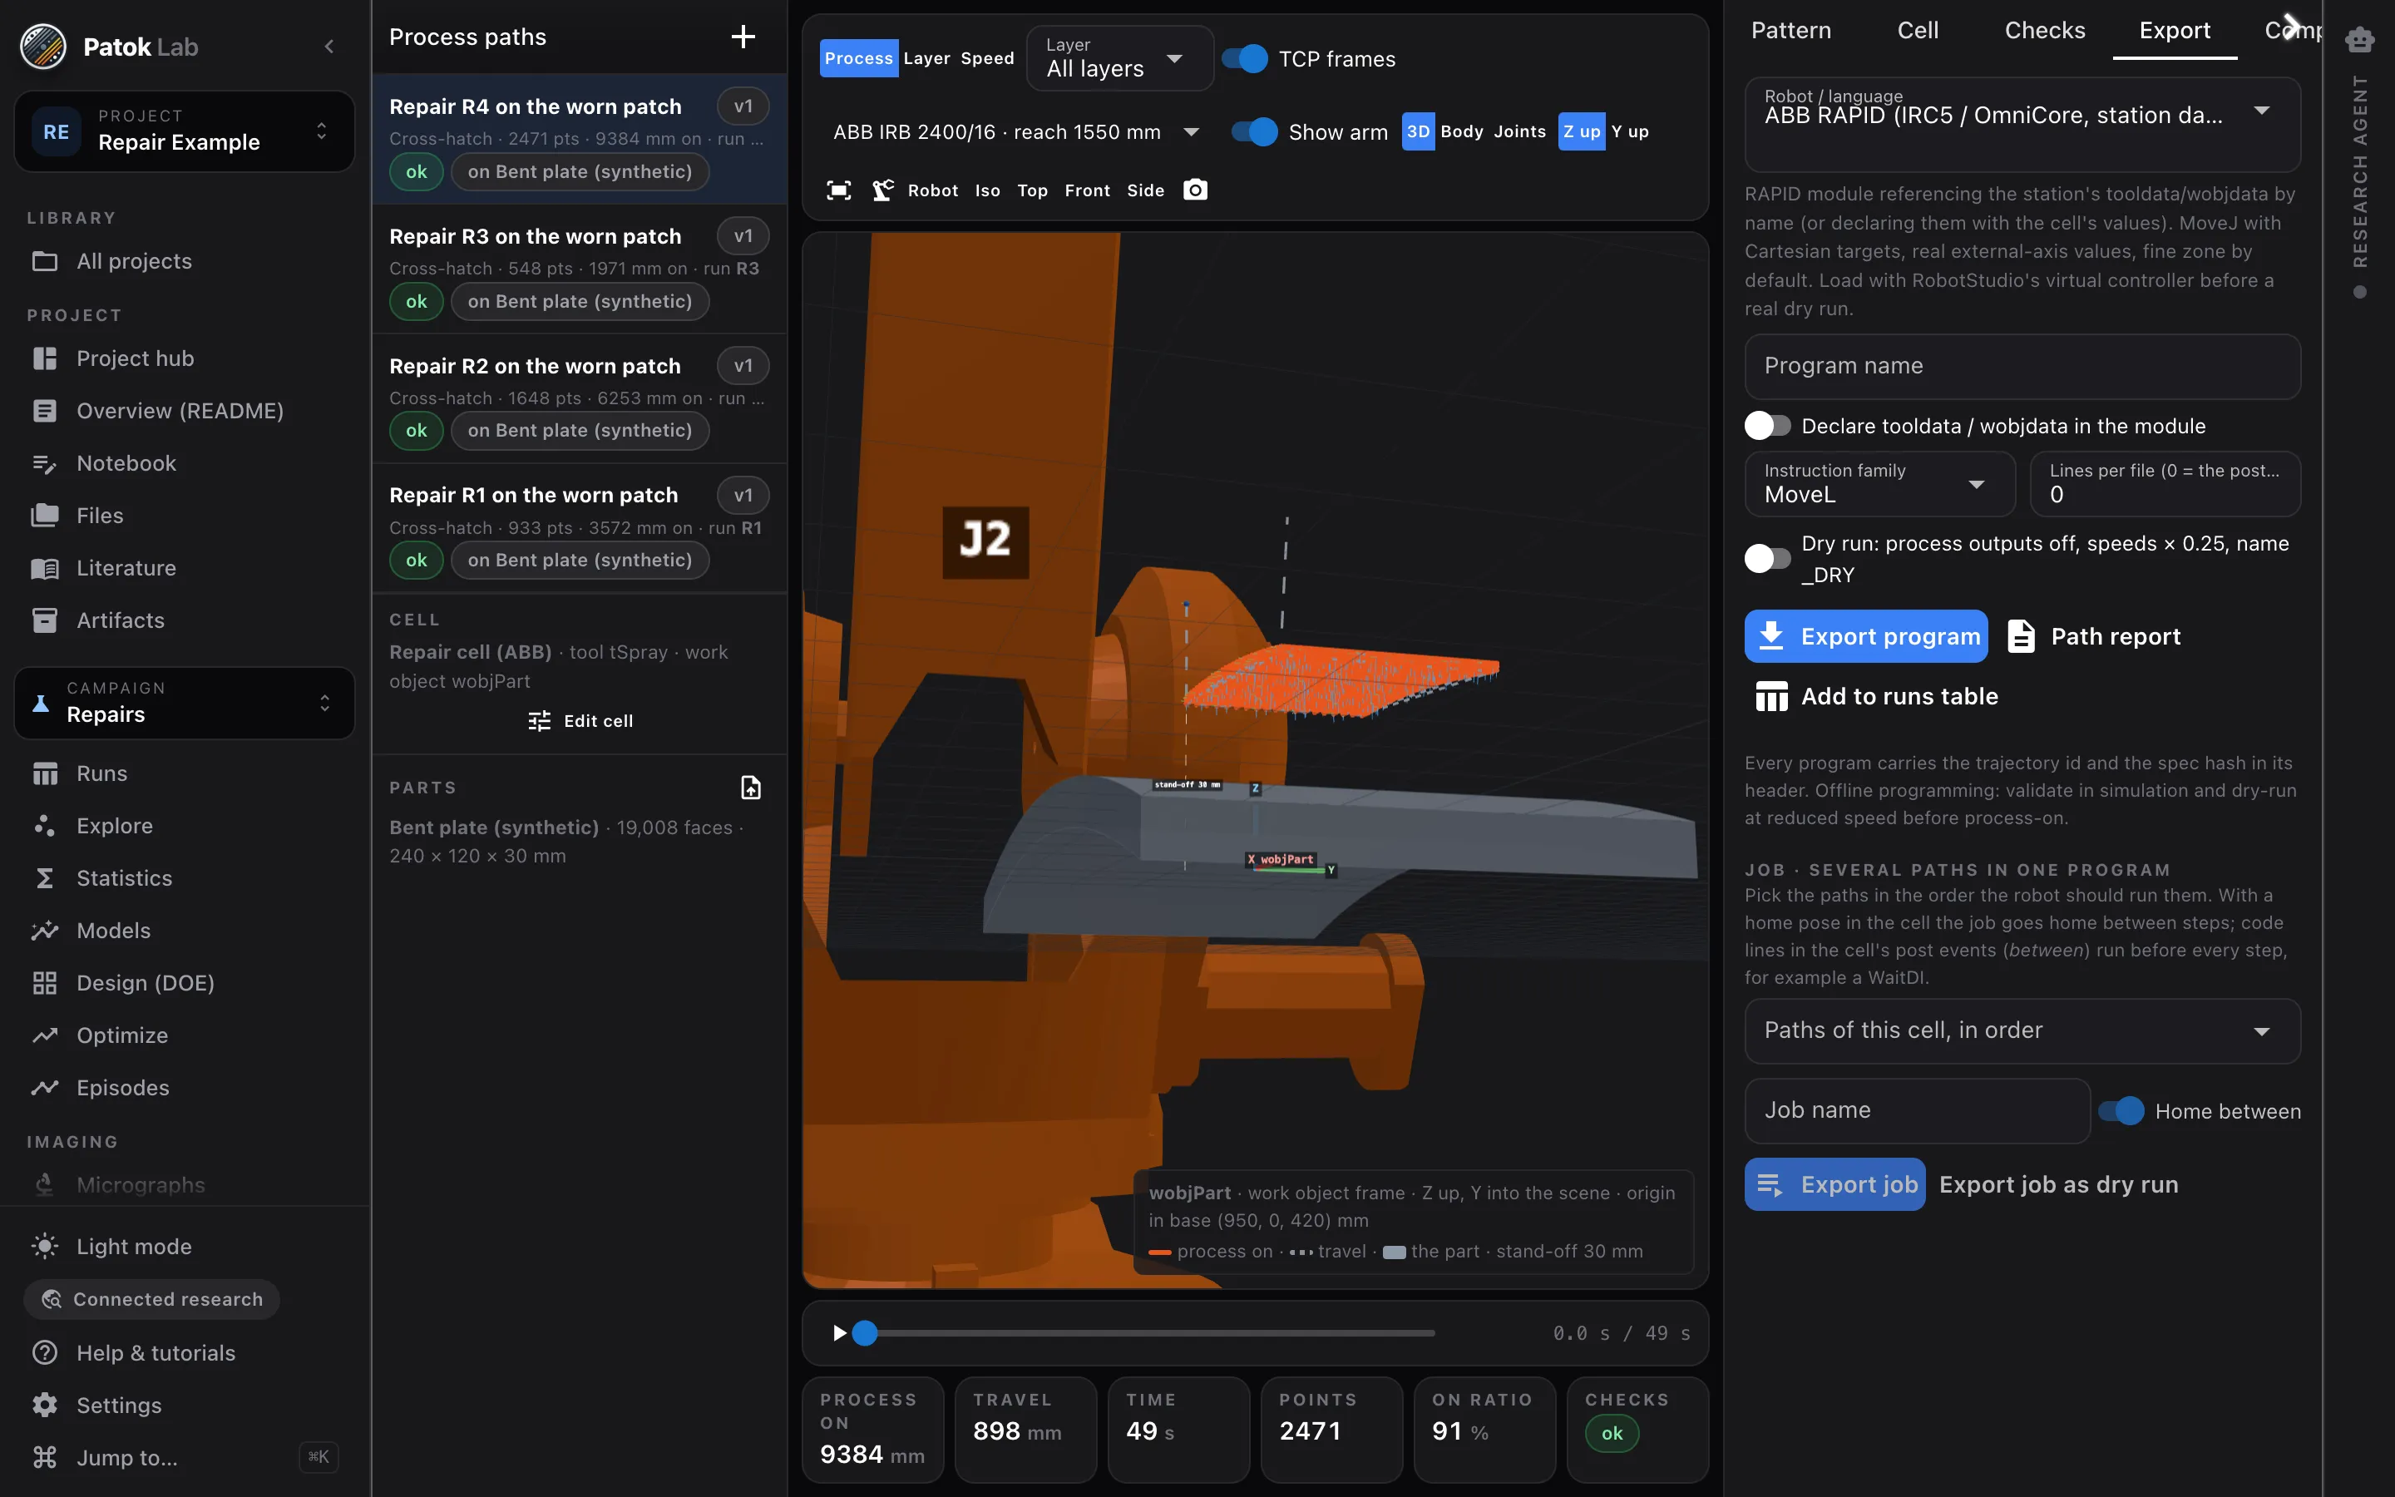Switch to the Cell tab
The image size is (2395, 1497).
point(1917,31)
